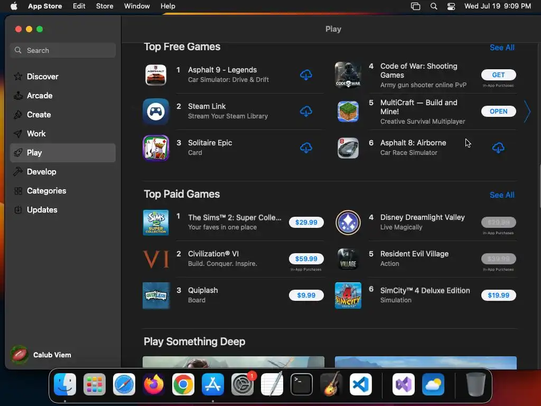Go to Work in sidebar
The image size is (541, 406).
[x=63, y=134]
